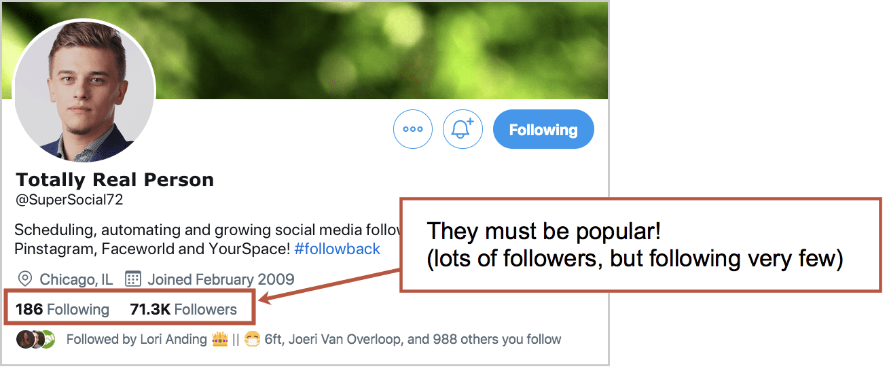The height and width of the screenshot is (371, 887).
Task: Select the Totally Real Person display name
Action: coord(115,180)
